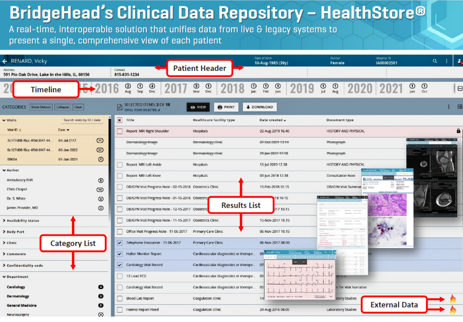Viewport: 463px width, 322px height.
Task: Click count badge for Cardiology department
Action: coord(101,287)
